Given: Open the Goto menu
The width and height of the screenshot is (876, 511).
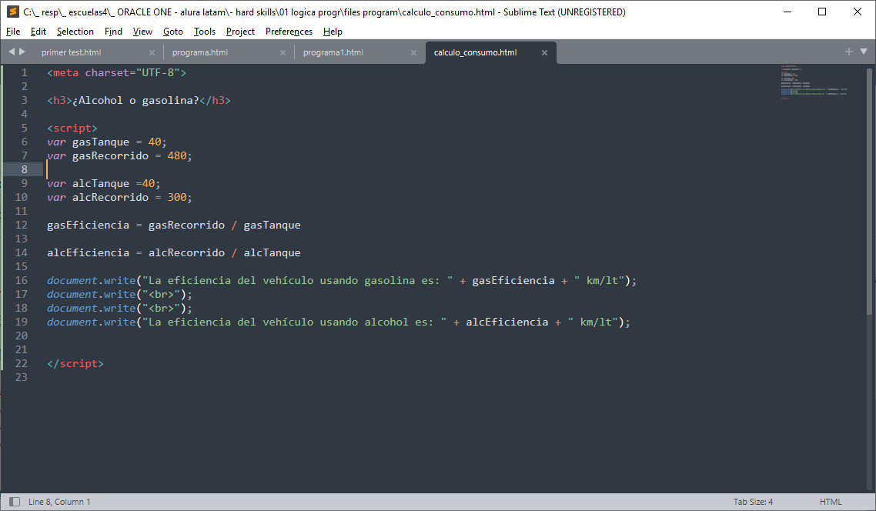Looking at the screenshot, I should (173, 32).
